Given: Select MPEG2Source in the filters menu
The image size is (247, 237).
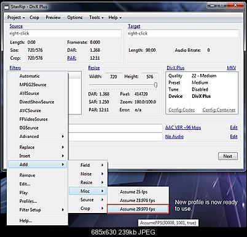Looking at the screenshot, I should pos(37,85).
